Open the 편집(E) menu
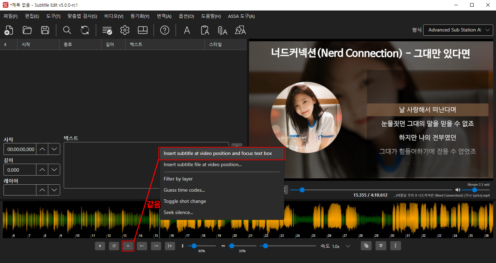This screenshot has width=496, height=263. pos(32,16)
